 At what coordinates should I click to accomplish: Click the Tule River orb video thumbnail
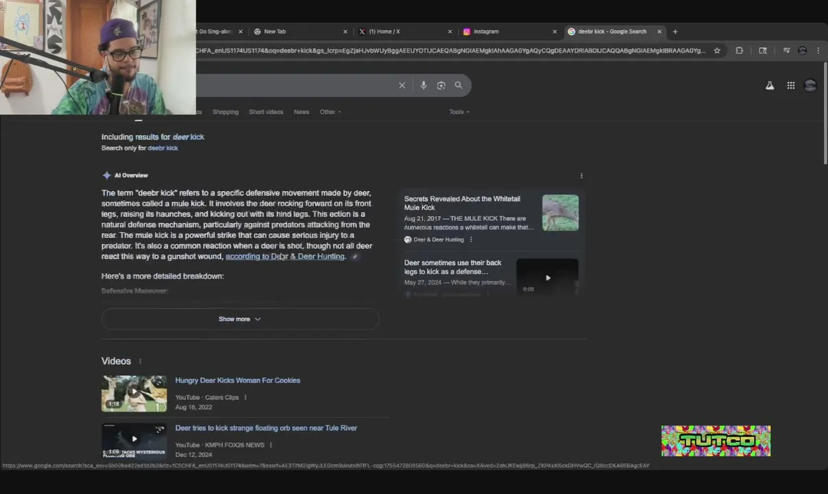pyautogui.click(x=134, y=440)
